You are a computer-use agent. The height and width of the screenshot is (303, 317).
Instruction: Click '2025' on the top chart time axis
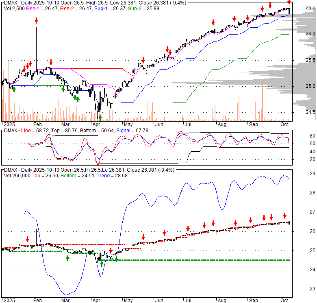(x=9, y=124)
